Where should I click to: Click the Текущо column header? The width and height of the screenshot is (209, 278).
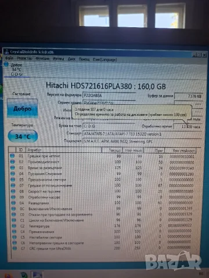[x=112, y=150]
